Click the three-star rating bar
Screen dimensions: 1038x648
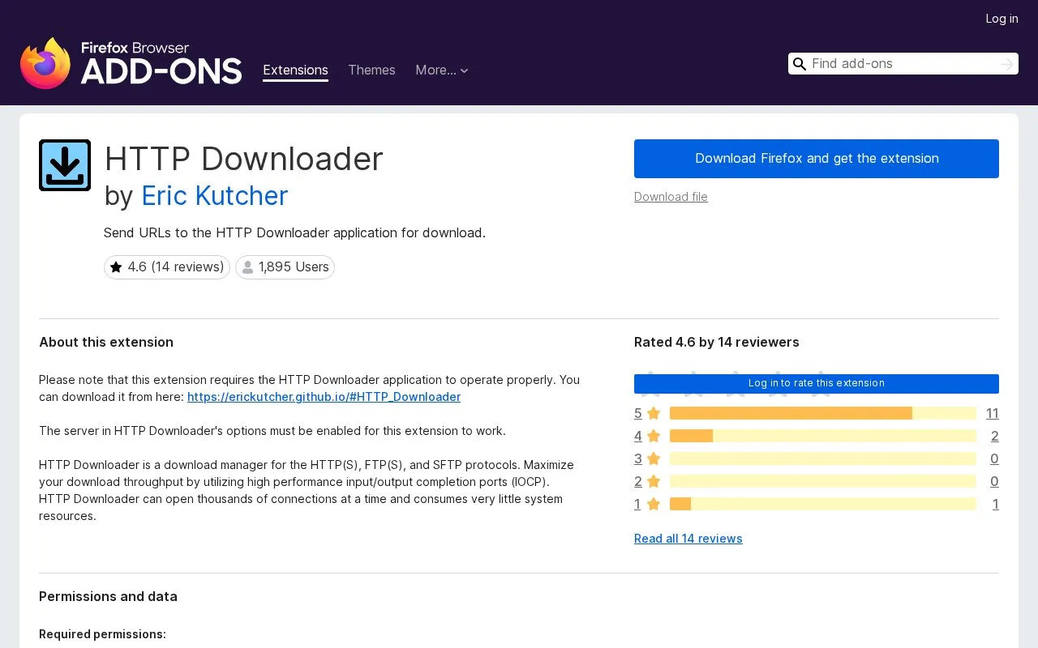click(x=823, y=459)
